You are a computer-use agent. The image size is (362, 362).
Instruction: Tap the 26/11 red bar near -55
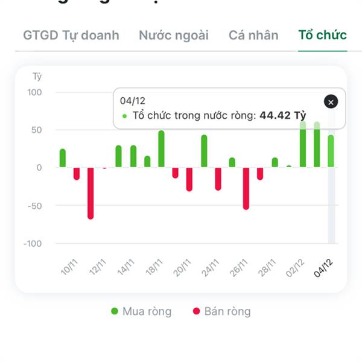[x=246, y=188]
